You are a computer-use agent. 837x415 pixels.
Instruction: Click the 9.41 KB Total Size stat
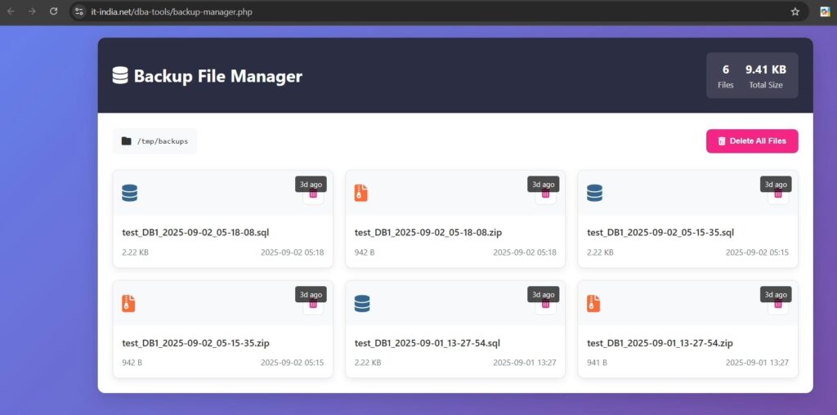[765, 76]
